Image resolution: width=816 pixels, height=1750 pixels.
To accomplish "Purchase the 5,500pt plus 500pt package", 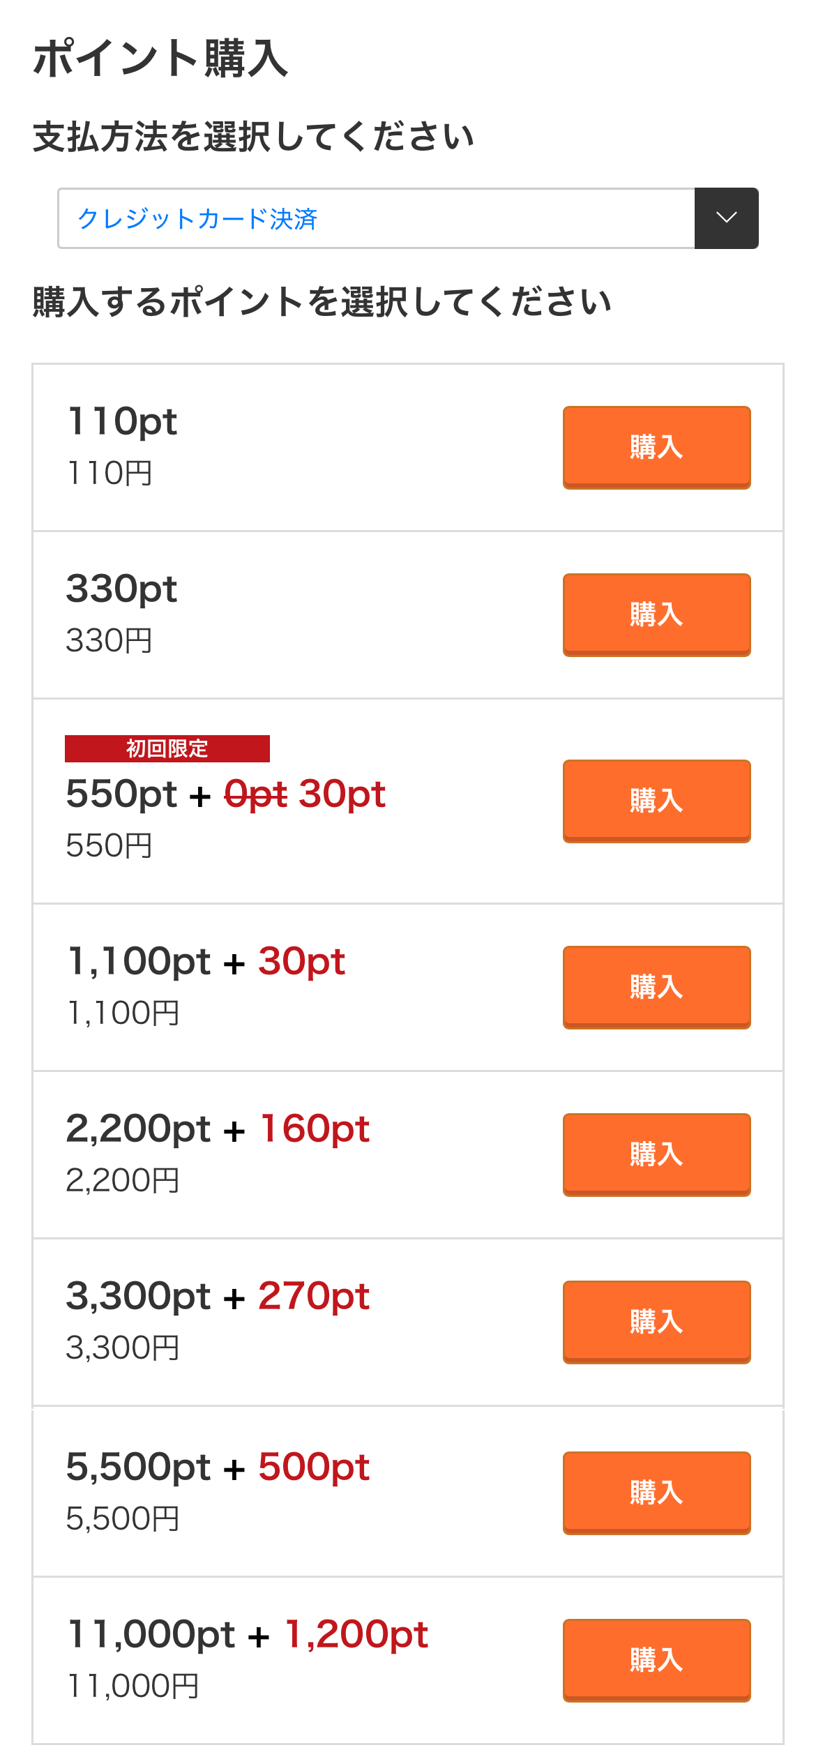I will pos(656,1493).
